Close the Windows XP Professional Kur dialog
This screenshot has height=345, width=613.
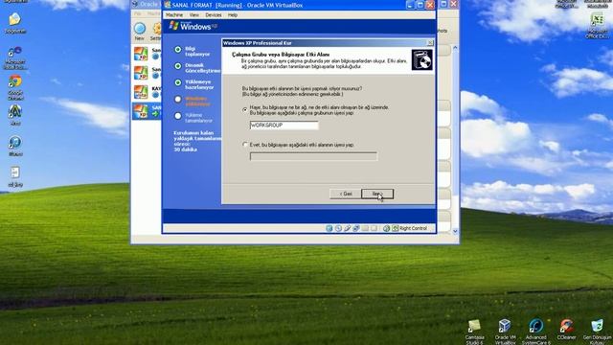coord(430,43)
